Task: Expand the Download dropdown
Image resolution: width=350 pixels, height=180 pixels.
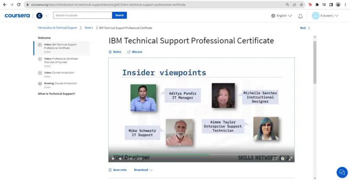Action: (143, 170)
